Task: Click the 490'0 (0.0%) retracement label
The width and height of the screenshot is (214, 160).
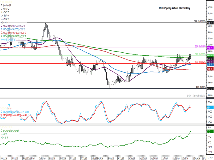Action: (x=201, y=87)
